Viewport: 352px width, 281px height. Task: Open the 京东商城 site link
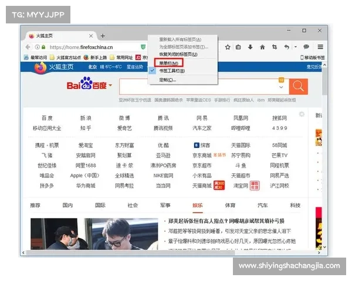pos(201,156)
